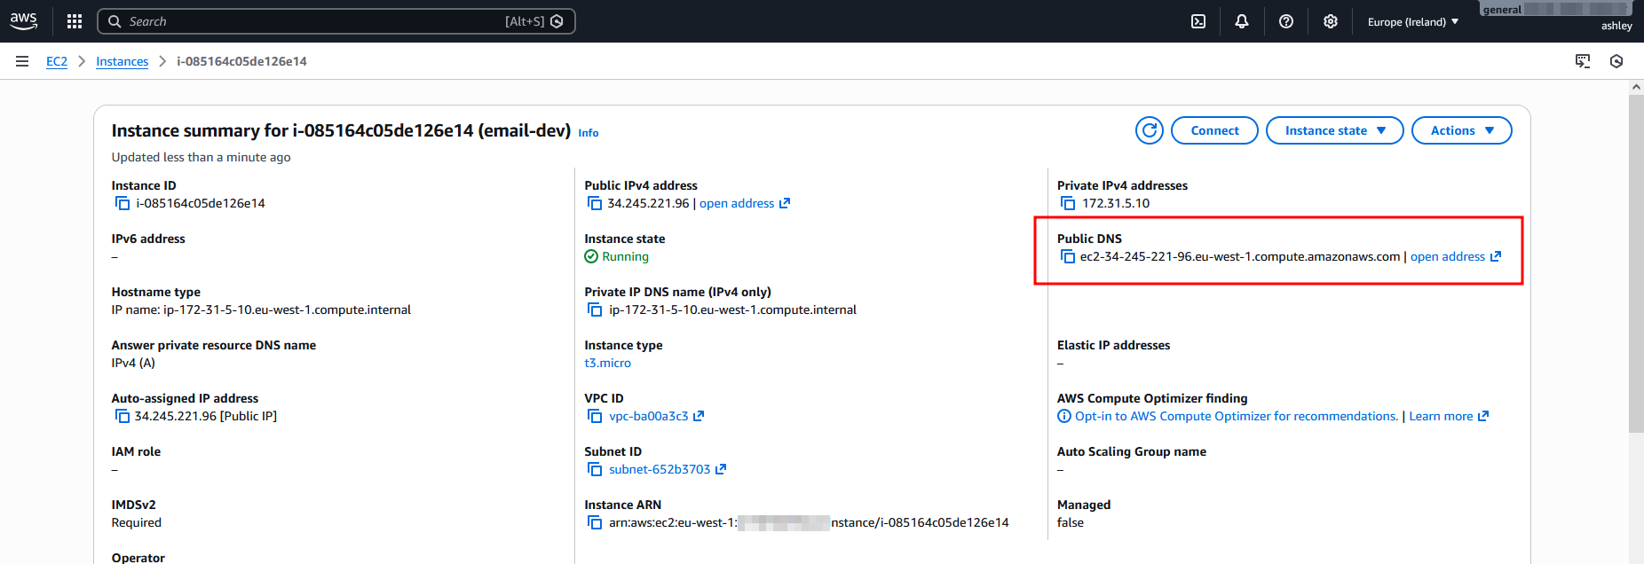Screen dimensions: 1644x564
Task: Copy the auto-assigned IP address
Action: point(123,416)
